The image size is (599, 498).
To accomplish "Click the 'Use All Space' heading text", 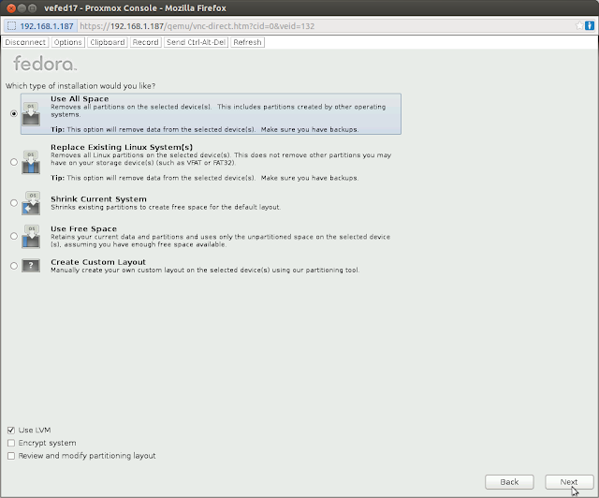I will [80, 99].
